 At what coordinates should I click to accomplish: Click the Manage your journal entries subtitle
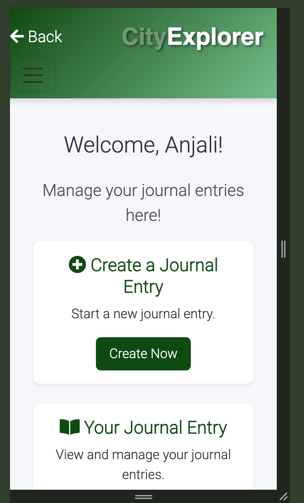[143, 203]
